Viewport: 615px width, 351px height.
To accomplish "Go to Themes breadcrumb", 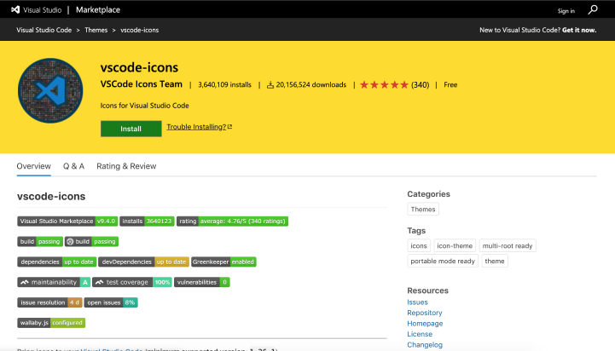I will tap(96, 30).
